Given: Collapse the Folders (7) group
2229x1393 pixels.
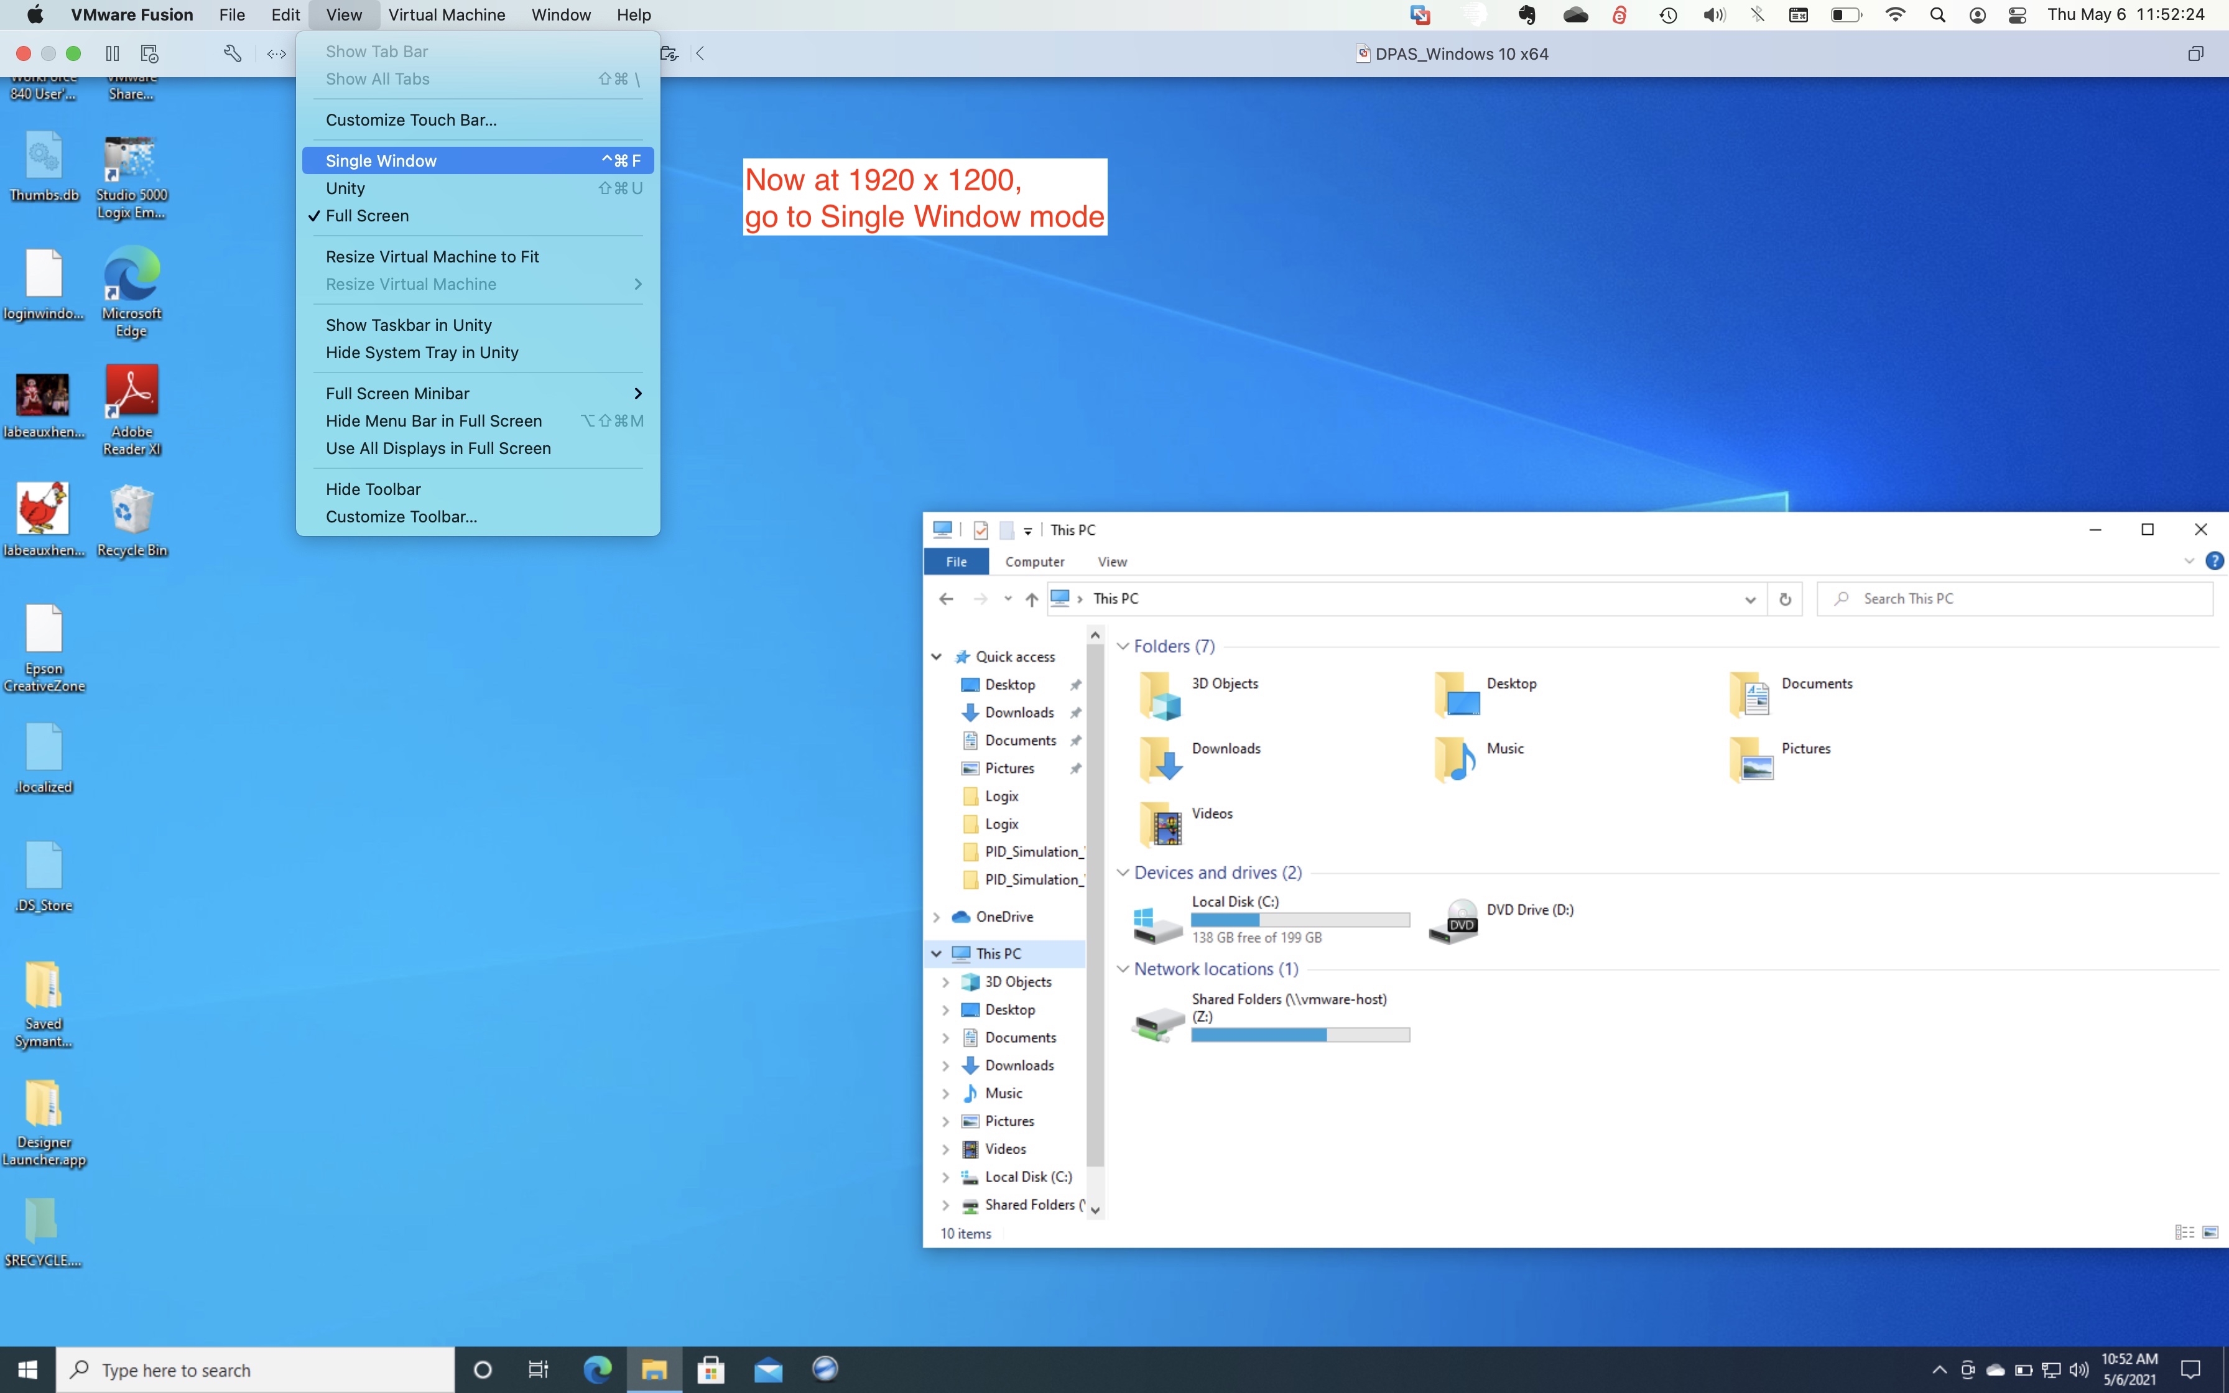Looking at the screenshot, I should 1123,646.
